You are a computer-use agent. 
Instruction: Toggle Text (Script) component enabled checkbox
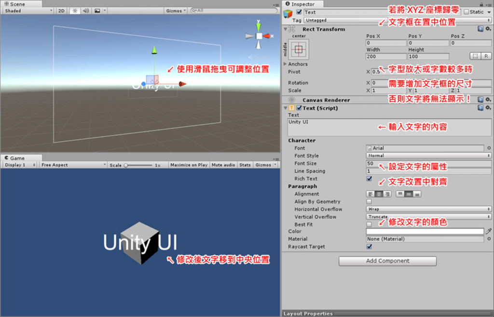[x=299, y=108]
